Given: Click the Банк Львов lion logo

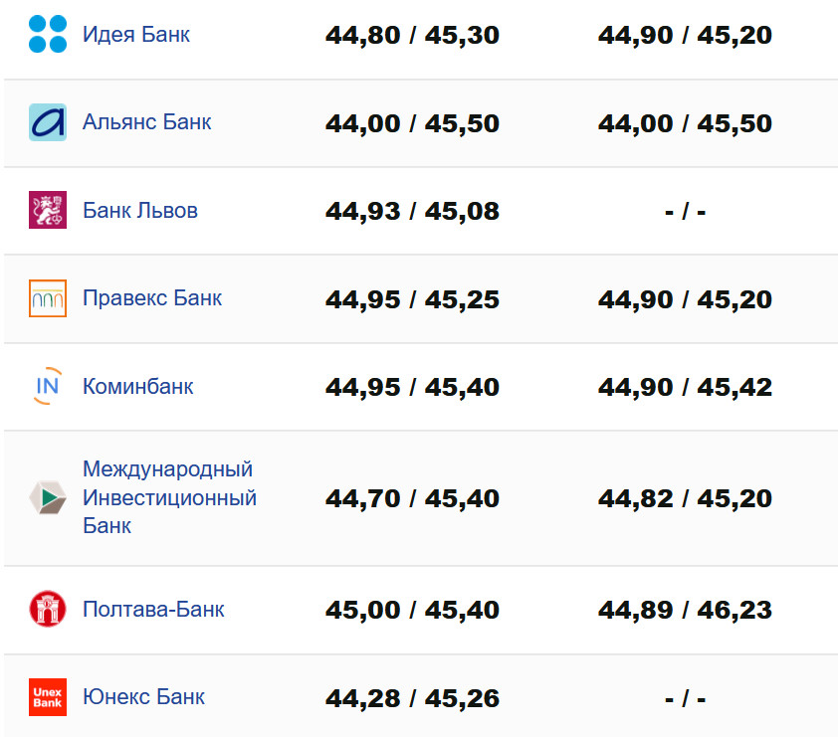Looking at the screenshot, I should 48,210.
